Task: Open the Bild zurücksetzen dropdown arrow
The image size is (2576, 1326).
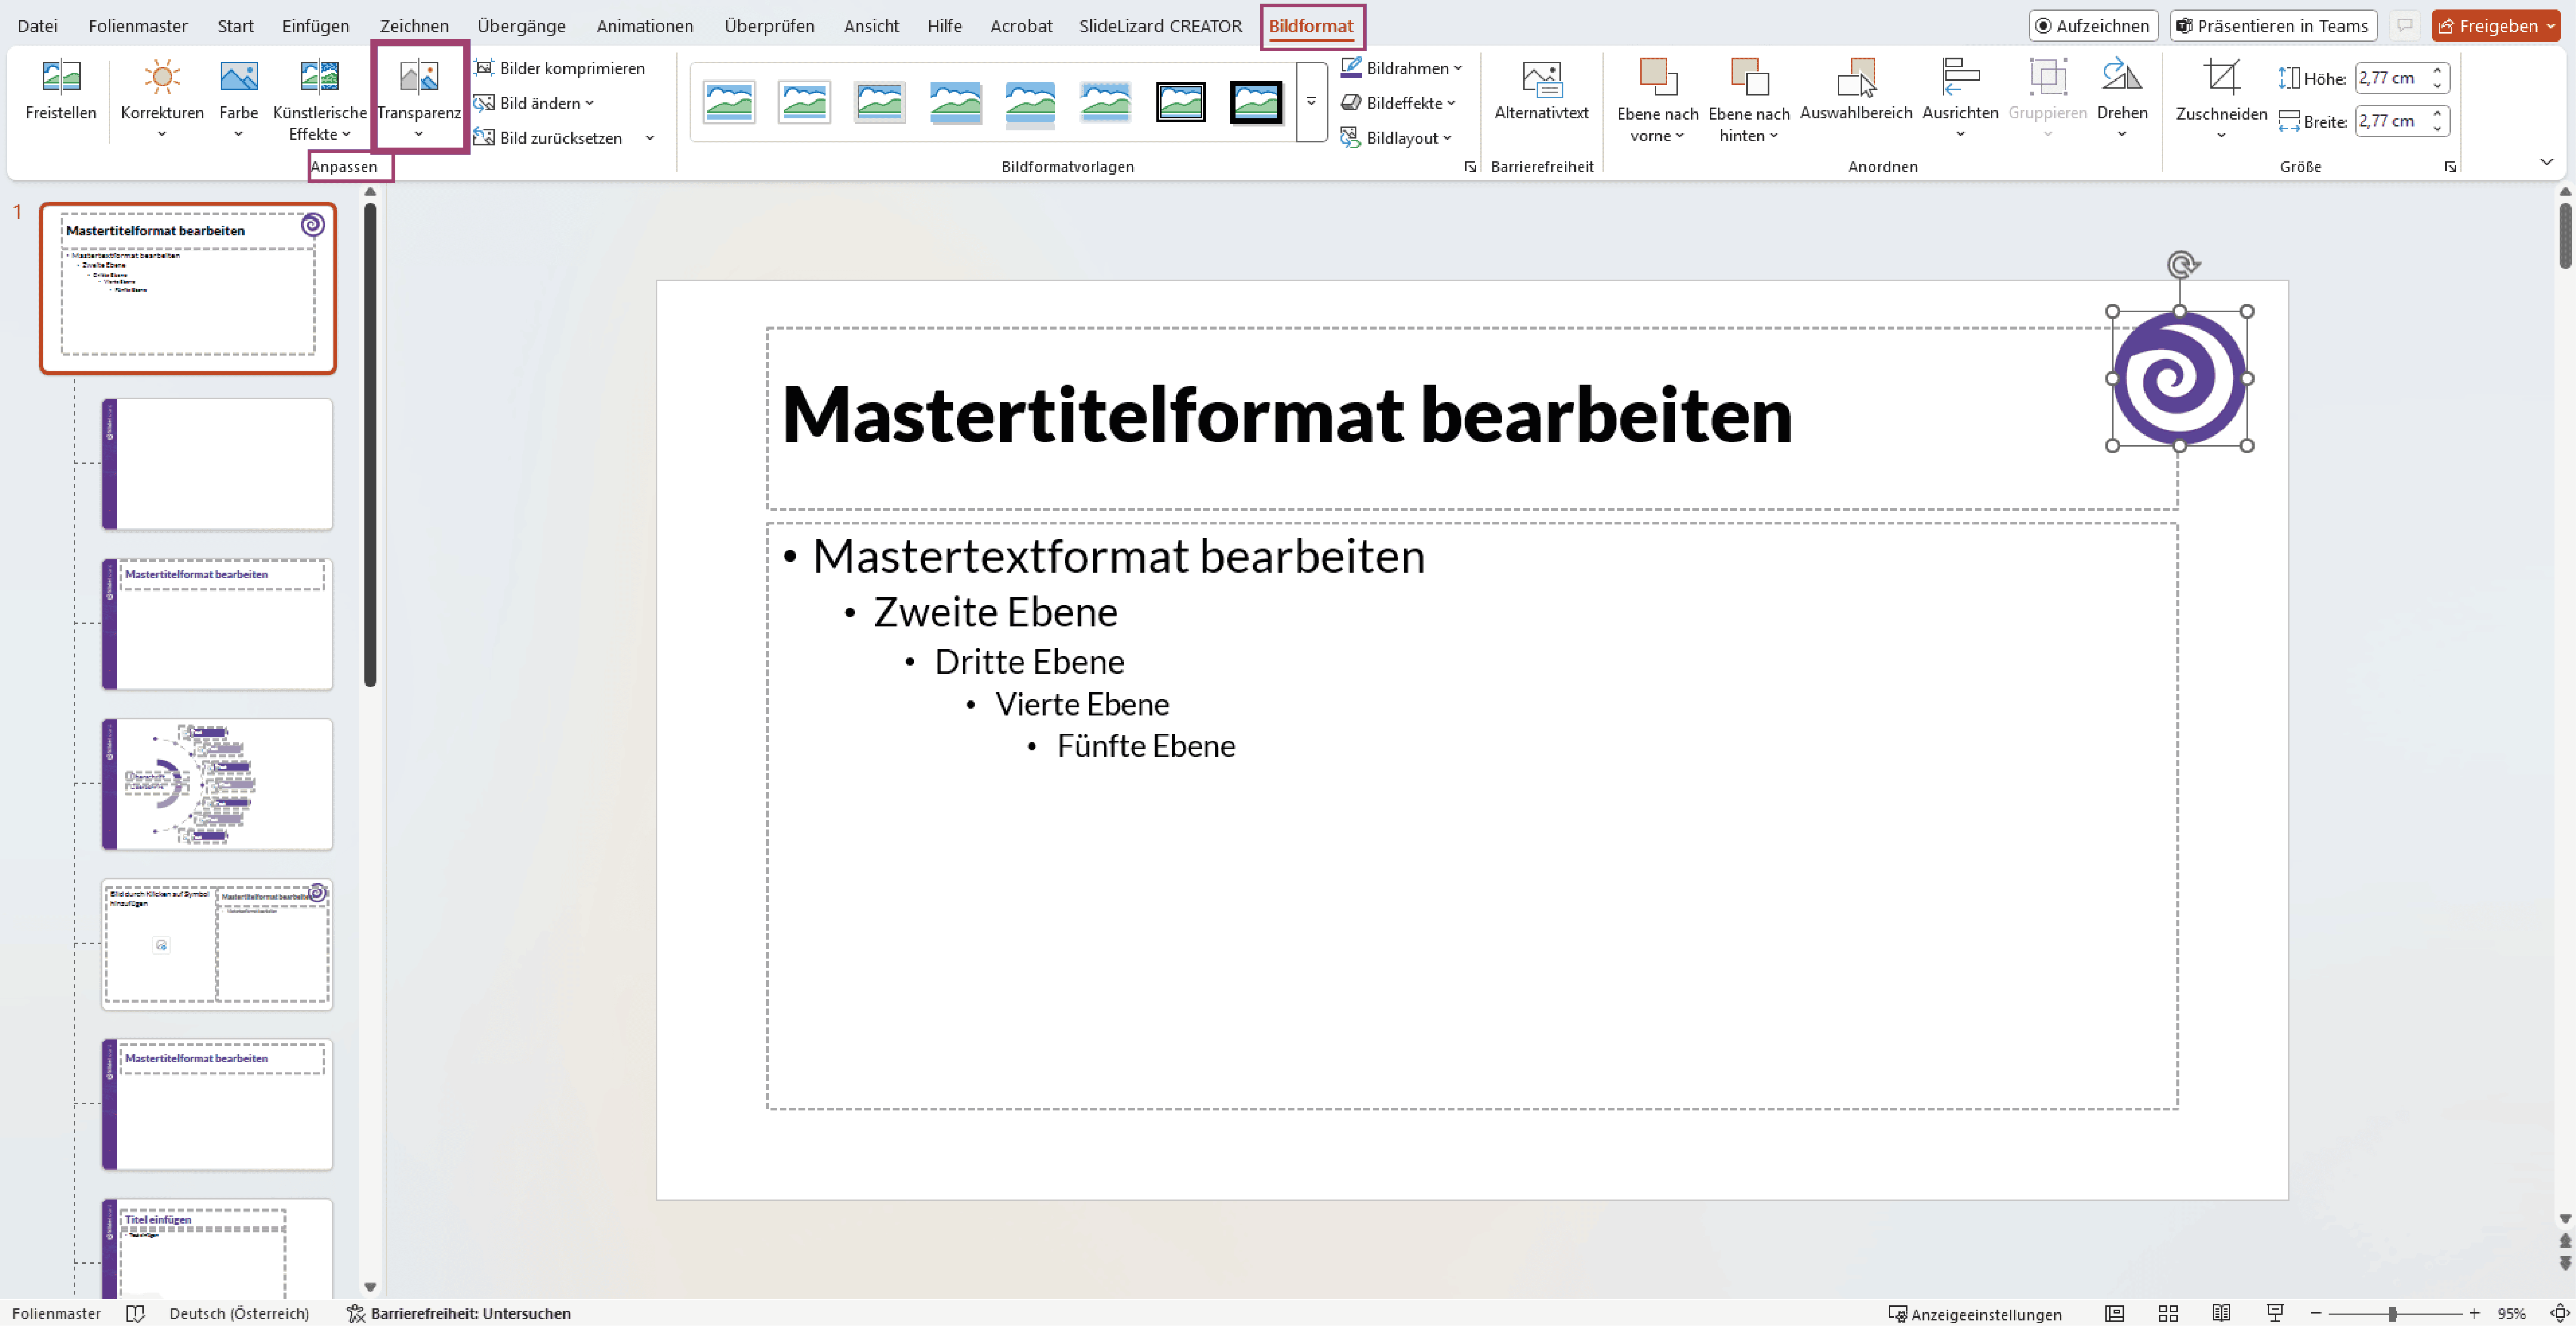Action: click(650, 138)
